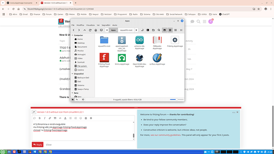Viewport: 274px width, 154px height.
Task: Collapse the Computer section in sidebar
Action: click(x=72, y=35)
